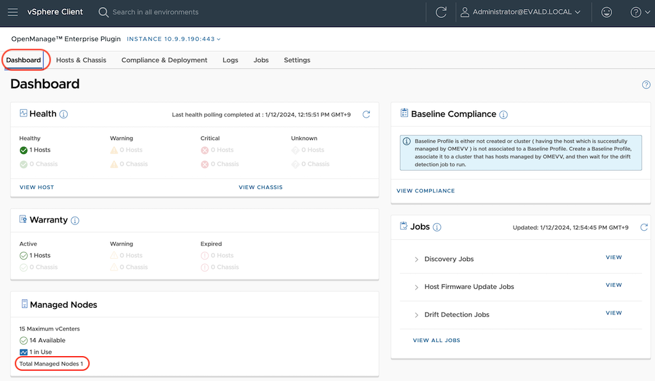Open the hamburger navigation menu
The width and height of the screenshot is (655, 381).
(13, 12)
